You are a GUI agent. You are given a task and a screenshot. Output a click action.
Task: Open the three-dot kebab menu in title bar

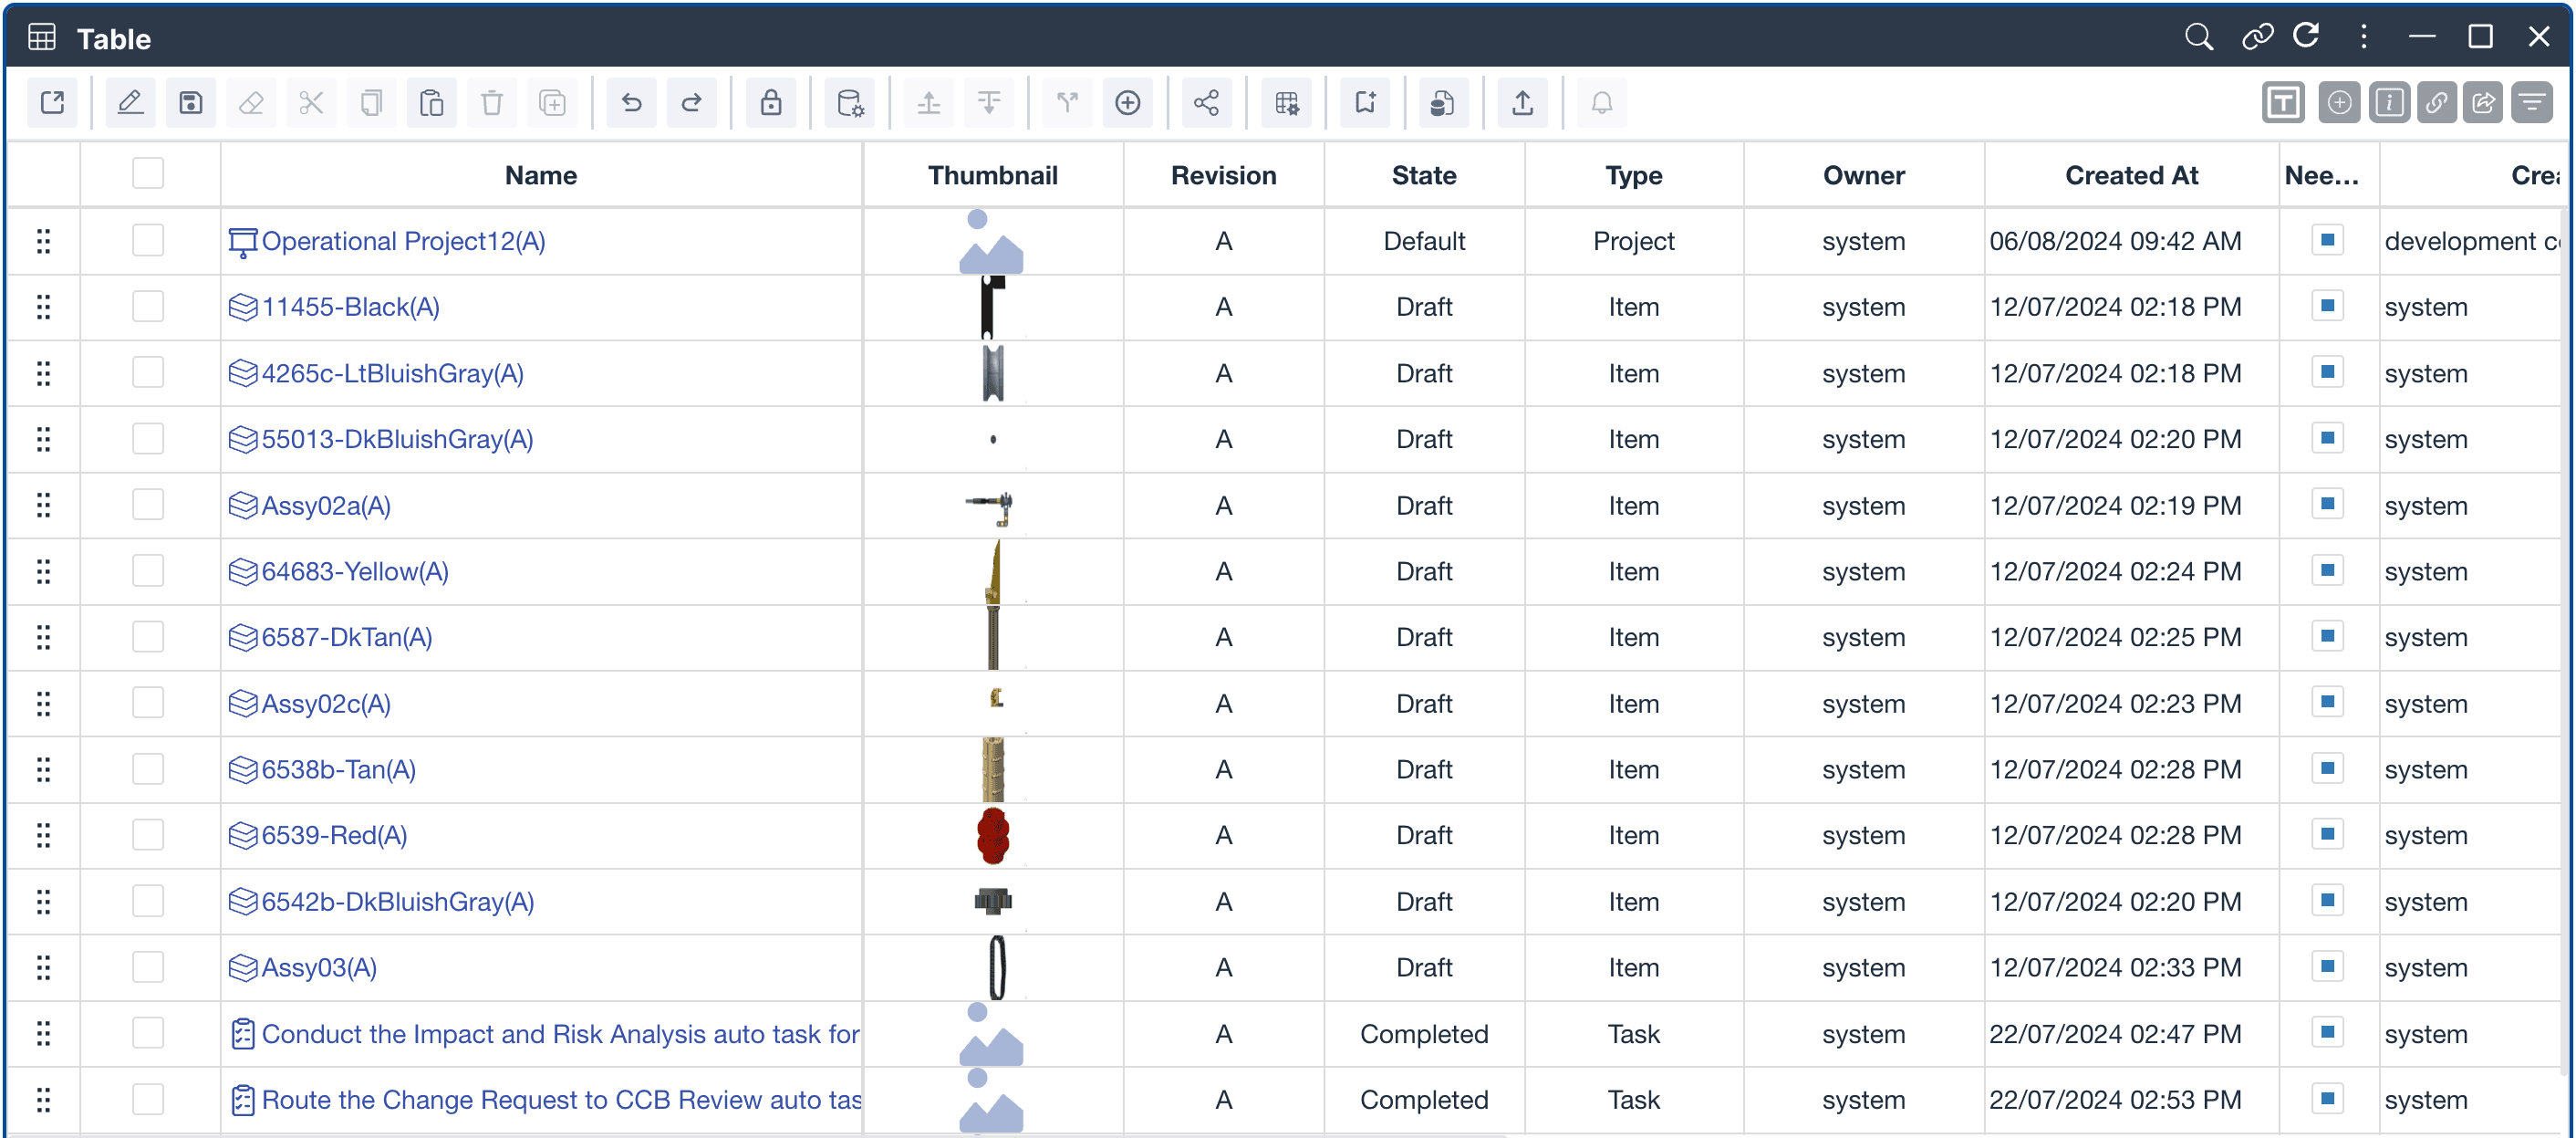coord(2363,37)
